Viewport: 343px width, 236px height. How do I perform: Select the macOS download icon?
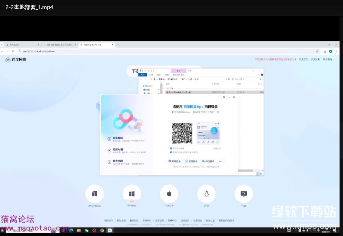click(169, 194)
